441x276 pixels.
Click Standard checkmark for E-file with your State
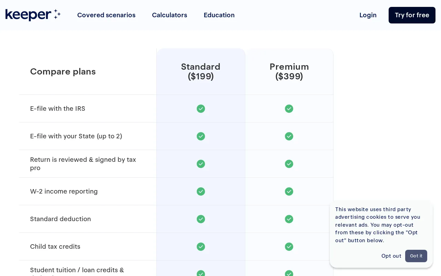[201, 136]
